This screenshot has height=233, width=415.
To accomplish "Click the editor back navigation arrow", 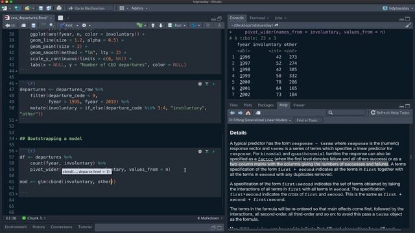I will (8, 25).
